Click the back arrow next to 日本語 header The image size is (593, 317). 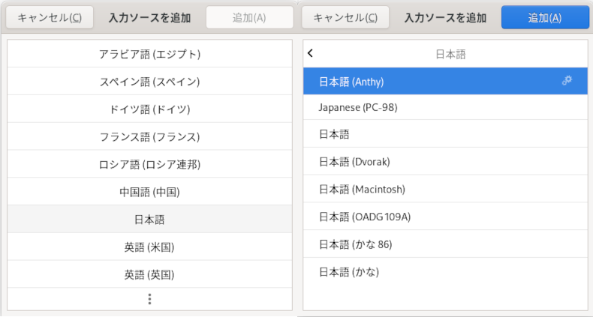click(x=311, y=53)
